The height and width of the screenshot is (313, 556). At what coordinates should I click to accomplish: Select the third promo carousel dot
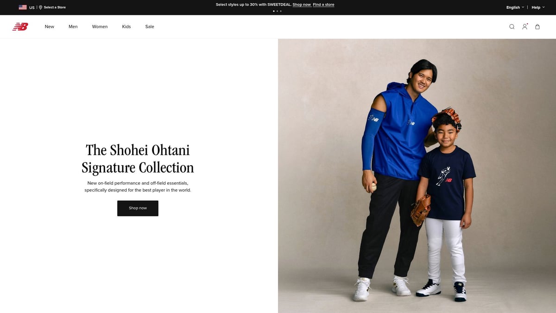coord(281,11)
